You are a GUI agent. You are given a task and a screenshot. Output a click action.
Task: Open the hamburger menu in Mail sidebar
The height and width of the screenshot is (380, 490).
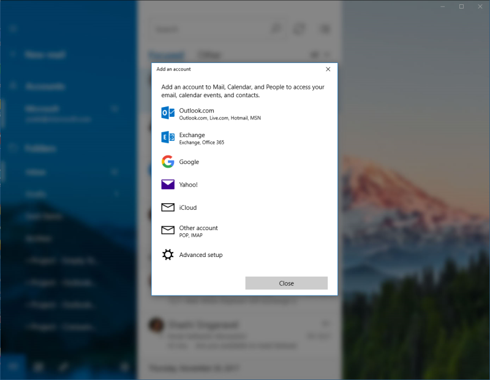[12, 29]
